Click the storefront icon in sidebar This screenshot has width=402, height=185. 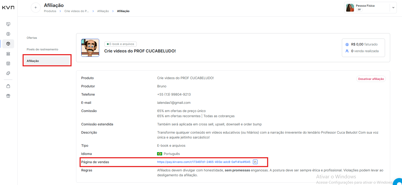tap(8, 63)
